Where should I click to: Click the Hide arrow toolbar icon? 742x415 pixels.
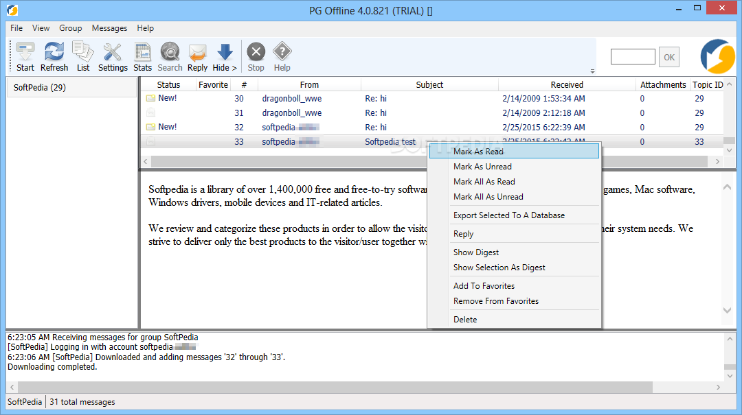pyautogui.click(x=225, y=57)
